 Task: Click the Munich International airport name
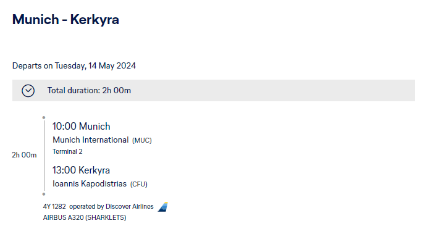tap(91, 140)
